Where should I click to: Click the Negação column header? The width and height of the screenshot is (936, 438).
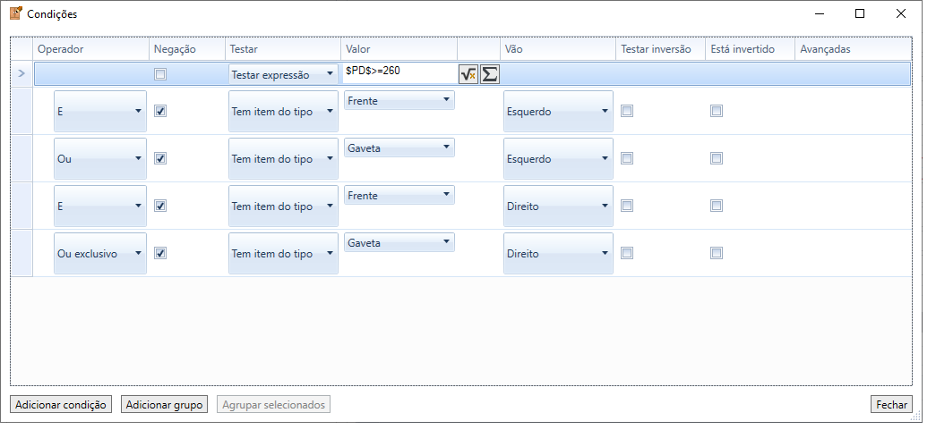187,49
